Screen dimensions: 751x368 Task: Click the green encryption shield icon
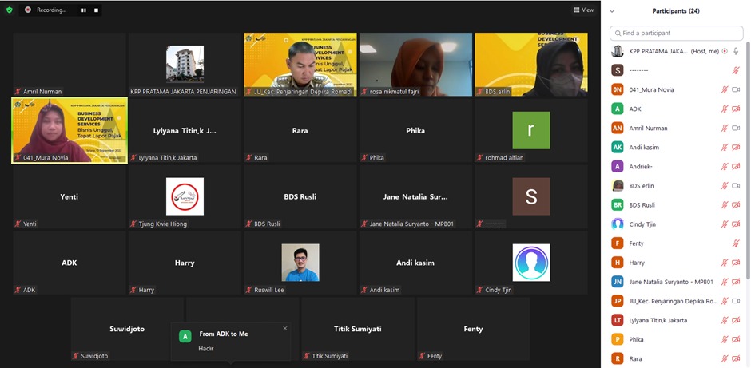tap(9, 10)
